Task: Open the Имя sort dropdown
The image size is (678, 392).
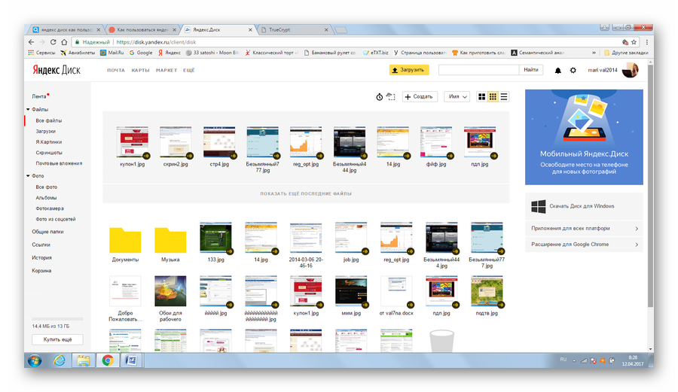Action: tap(457, 96)
